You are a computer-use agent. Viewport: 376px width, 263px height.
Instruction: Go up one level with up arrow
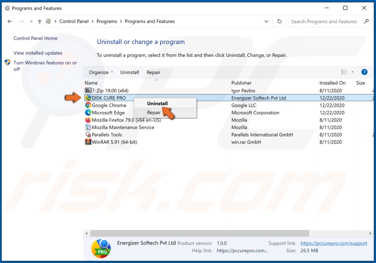(x=40, y=21)
